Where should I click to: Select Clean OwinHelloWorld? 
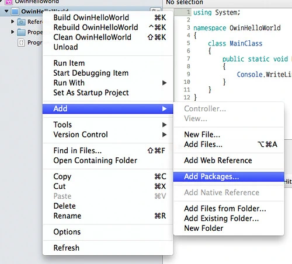click(x=108, y=37)
